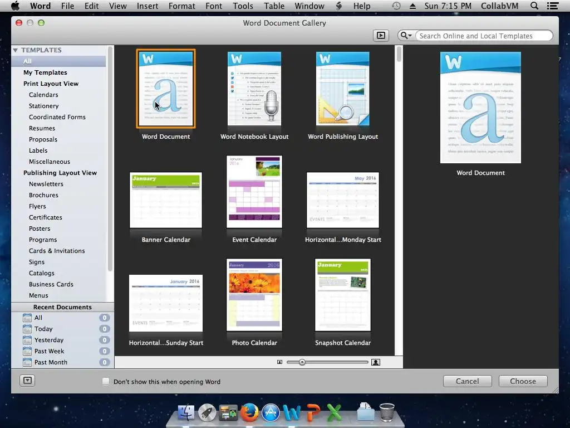570x428 pixels.
Task: Open the Calendars category
Action: point(43,95)
